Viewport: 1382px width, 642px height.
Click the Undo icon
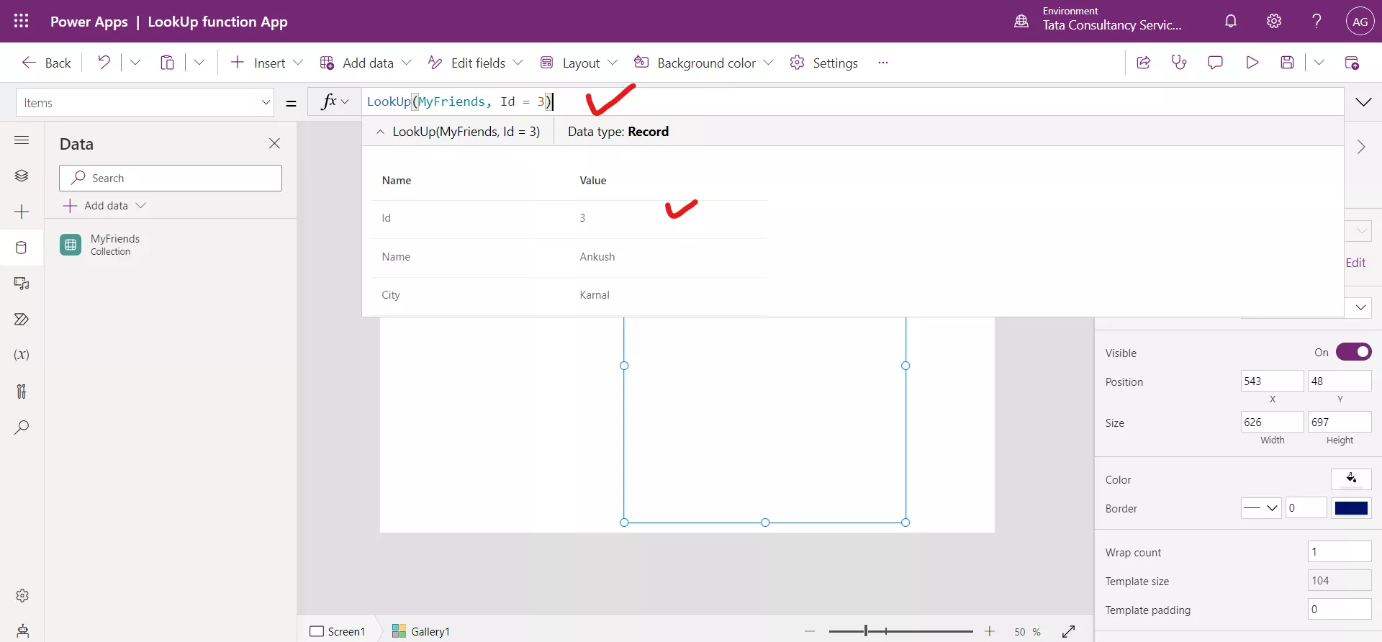click(x=104, y=63)
